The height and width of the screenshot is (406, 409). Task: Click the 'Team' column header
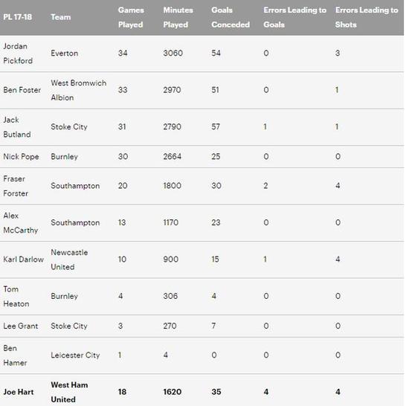(60, 17)
